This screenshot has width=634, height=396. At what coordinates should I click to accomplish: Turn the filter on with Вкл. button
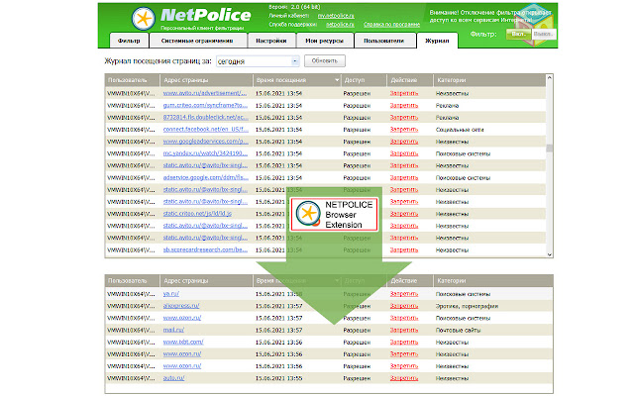(518, 34)
